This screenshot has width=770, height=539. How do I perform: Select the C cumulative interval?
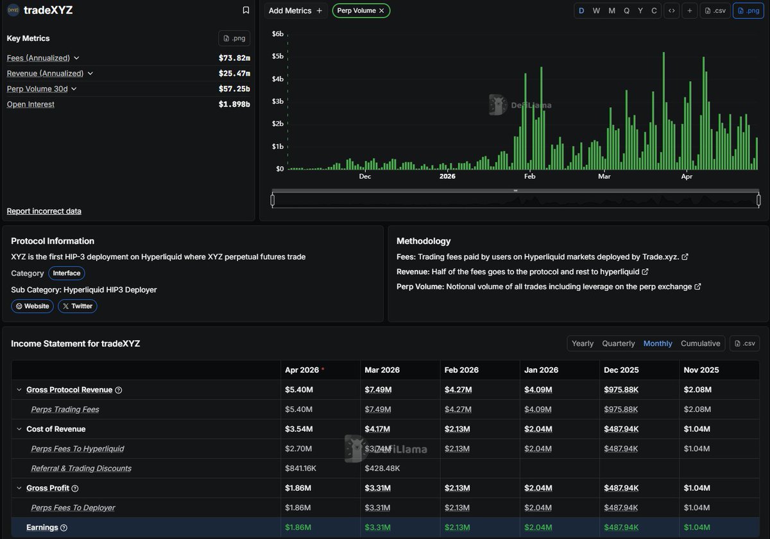(x=654, y=10)
